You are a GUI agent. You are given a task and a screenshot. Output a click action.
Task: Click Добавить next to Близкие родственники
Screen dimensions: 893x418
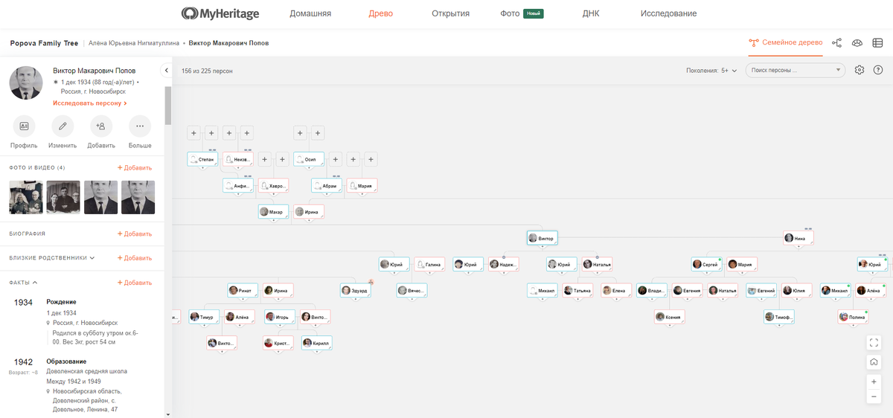pos(135,258)
